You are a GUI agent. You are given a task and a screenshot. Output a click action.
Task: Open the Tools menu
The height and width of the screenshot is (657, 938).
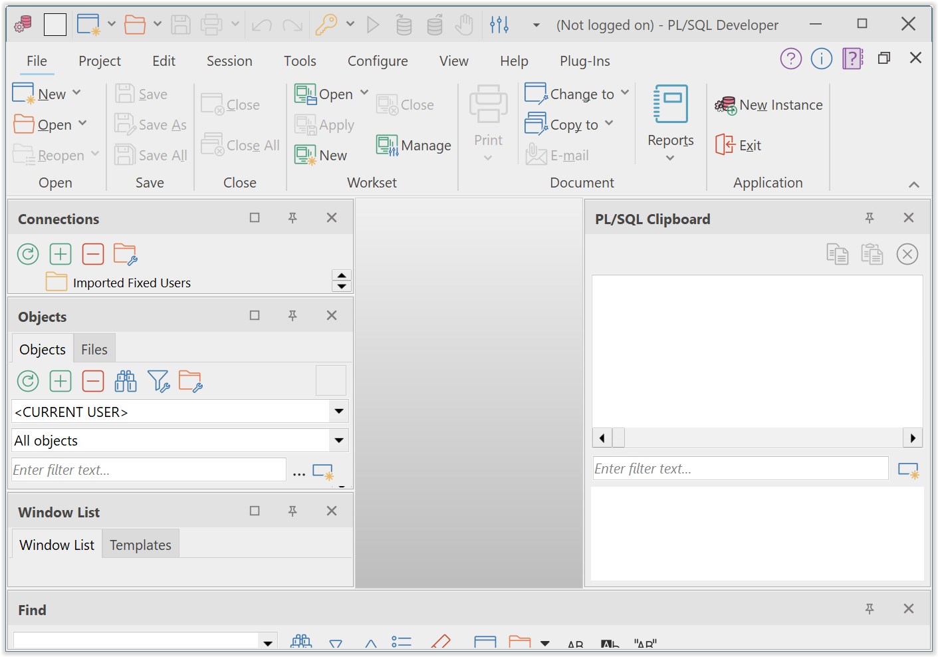tap(299, 61)
